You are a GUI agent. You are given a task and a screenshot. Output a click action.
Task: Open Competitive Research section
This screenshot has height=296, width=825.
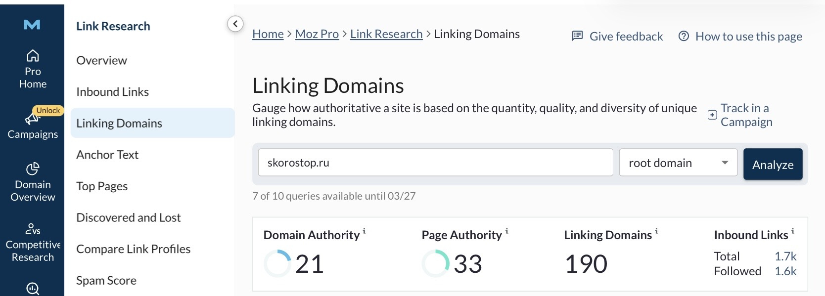(33, 243)
